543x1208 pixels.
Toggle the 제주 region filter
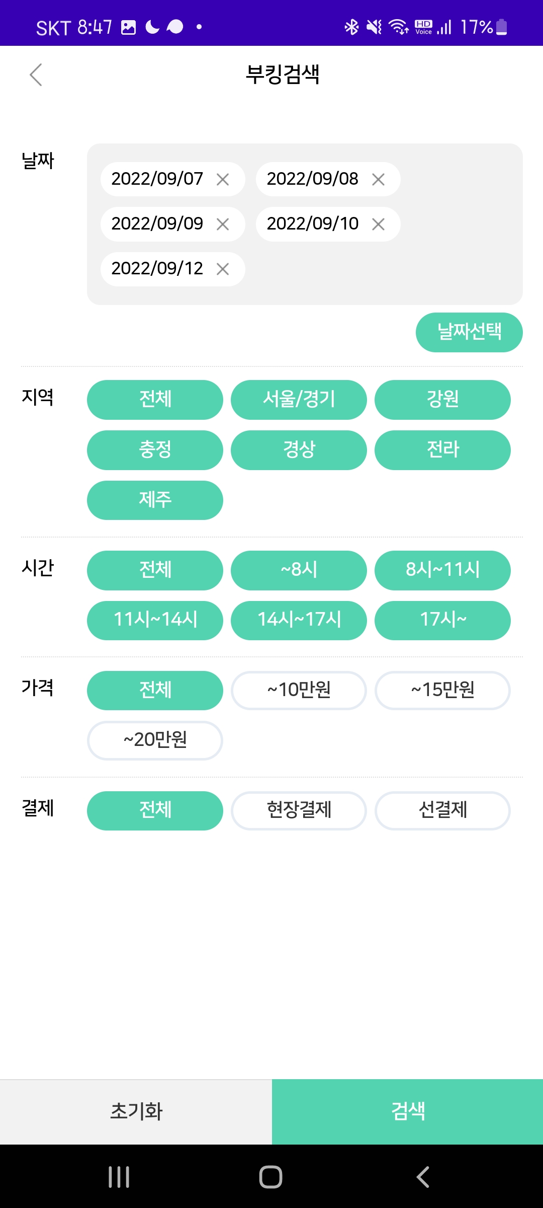click(155, 500)
